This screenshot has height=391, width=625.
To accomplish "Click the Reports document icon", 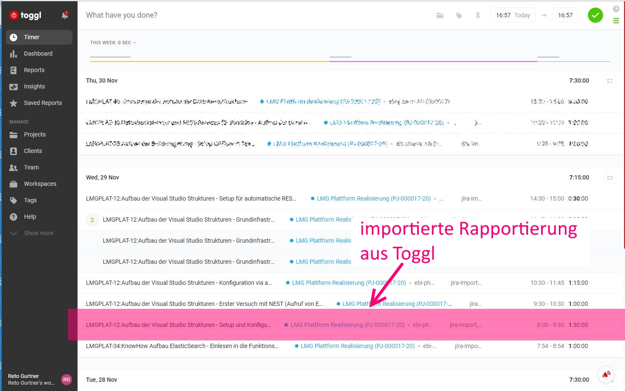I will tap(13, 70).
